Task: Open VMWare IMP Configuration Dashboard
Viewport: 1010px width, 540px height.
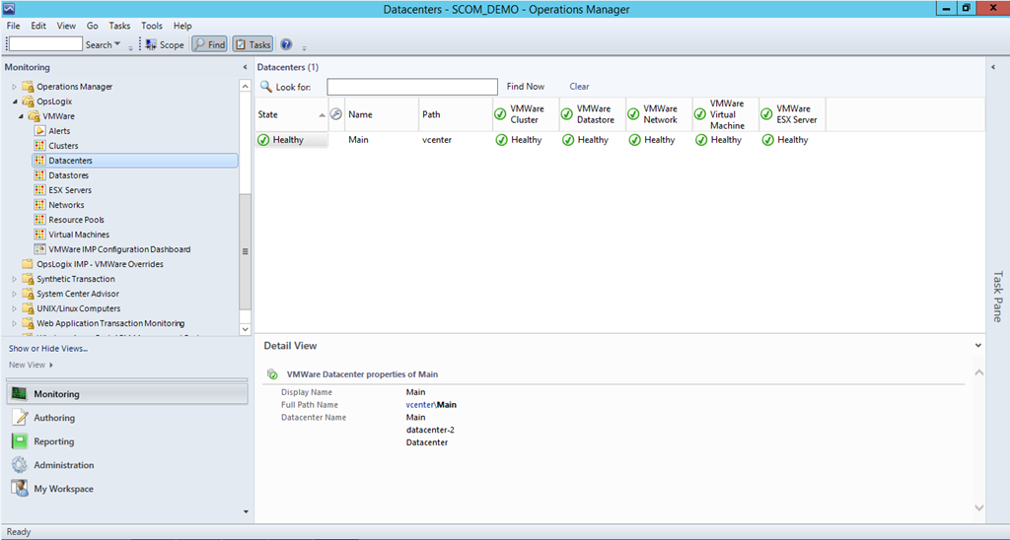Action: point(118,249)
